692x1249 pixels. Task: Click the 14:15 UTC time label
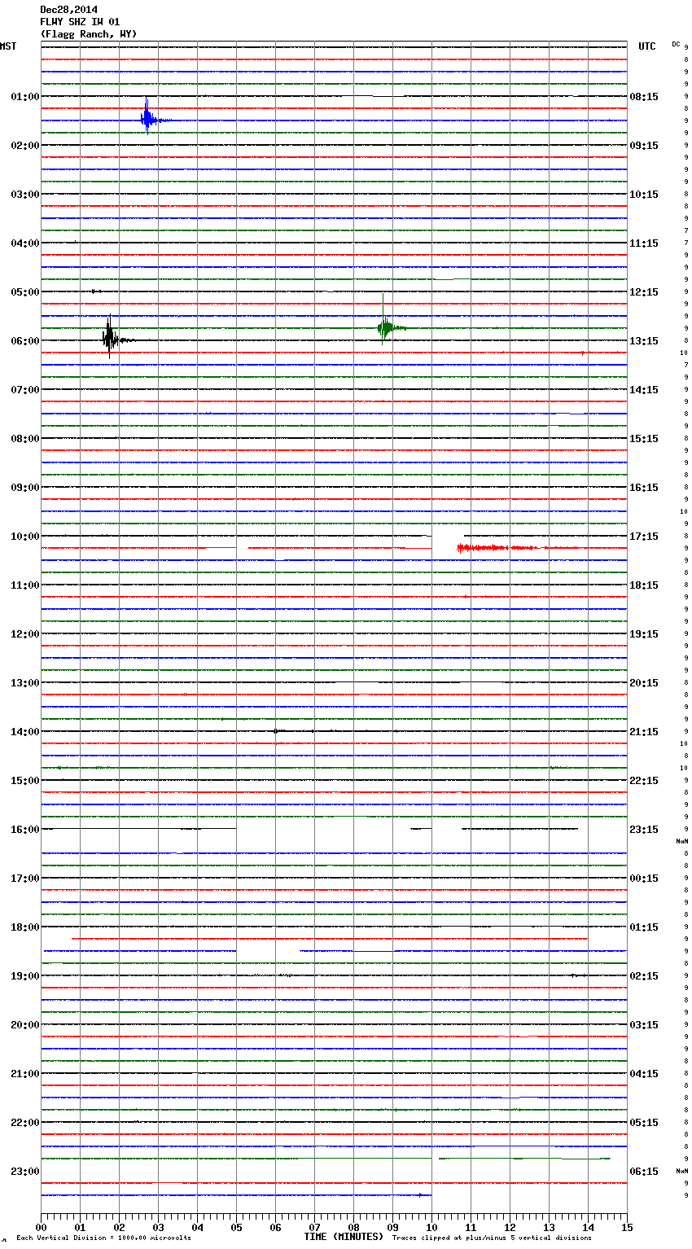644,390
